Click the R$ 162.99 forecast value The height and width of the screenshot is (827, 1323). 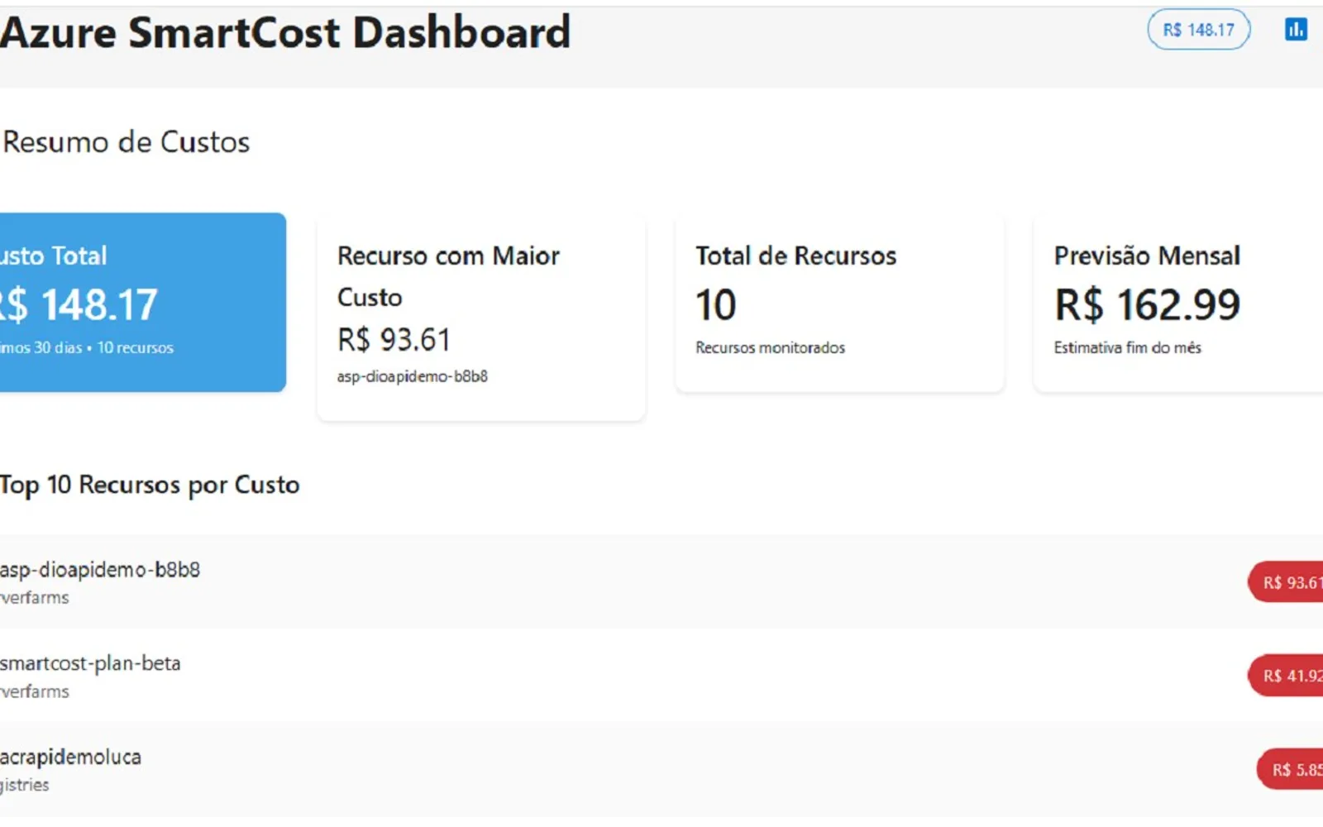1147,305
